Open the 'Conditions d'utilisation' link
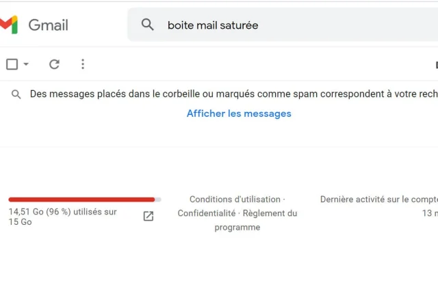 (x=235, y=200)
